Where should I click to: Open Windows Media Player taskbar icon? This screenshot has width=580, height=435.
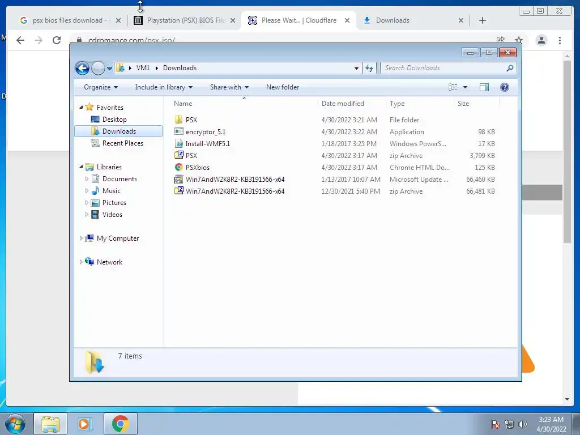[x=85, y=424]
